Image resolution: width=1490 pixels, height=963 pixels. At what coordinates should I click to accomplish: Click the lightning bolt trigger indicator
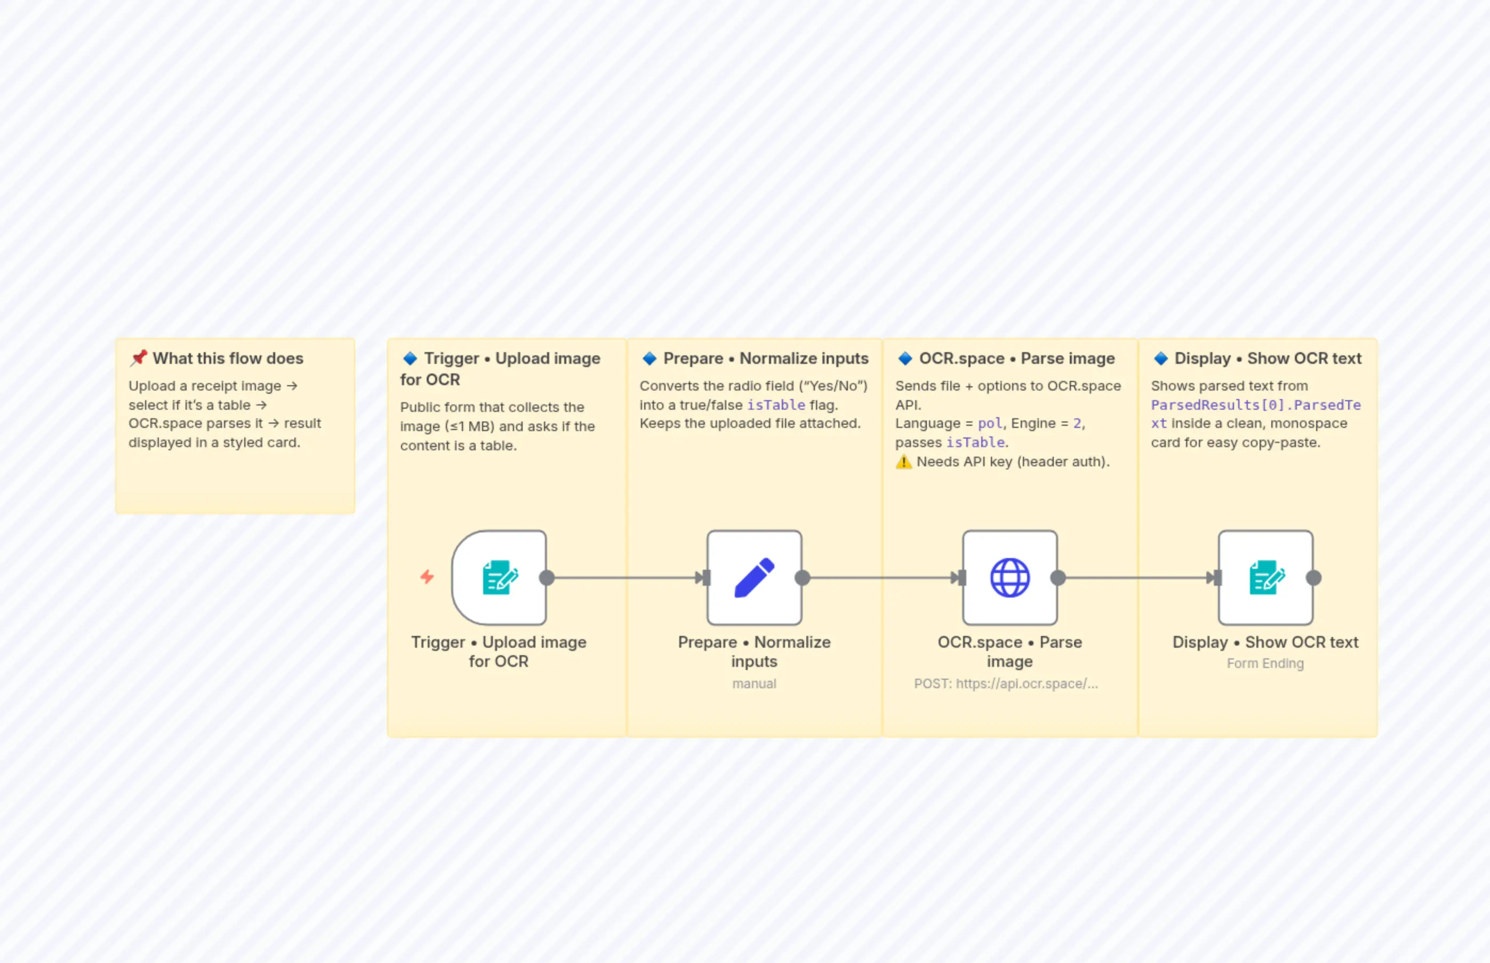coord(428,577)
